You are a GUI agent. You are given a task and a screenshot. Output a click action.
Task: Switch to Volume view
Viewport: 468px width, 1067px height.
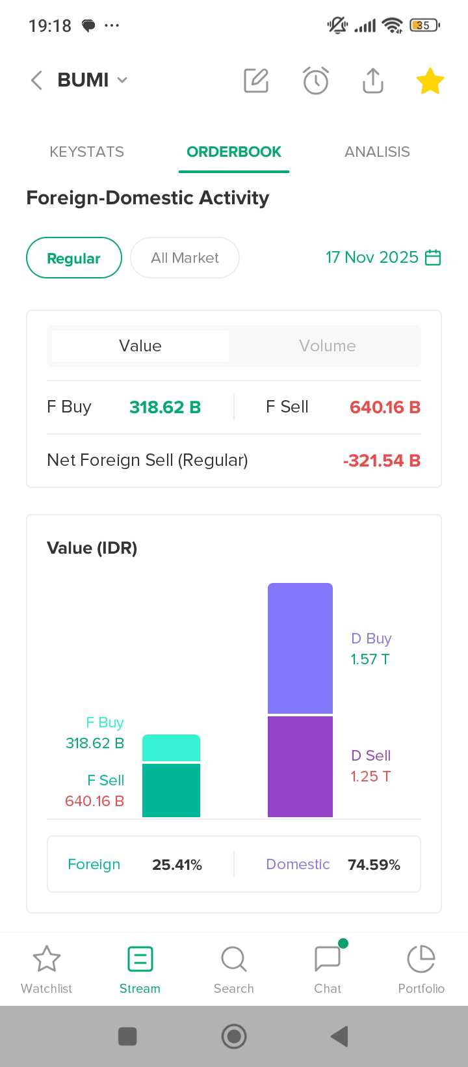point(327,345)
